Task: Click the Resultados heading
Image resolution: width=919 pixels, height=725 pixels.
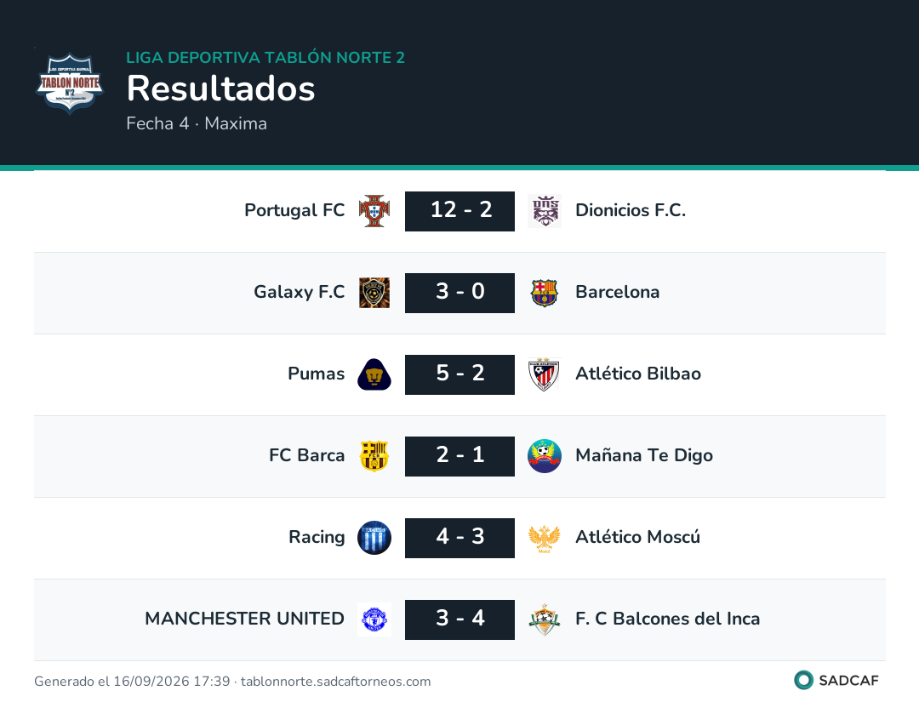Action: pyautogui.click(x=221, y=88)
